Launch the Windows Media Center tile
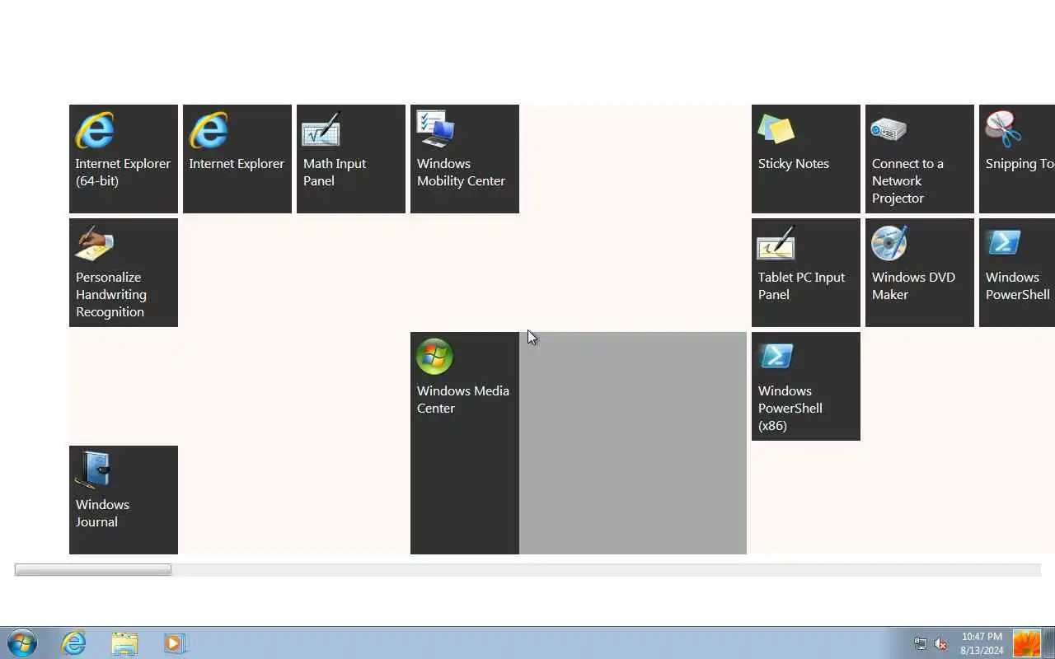1055x659 pixels. [x=465, y=443]
